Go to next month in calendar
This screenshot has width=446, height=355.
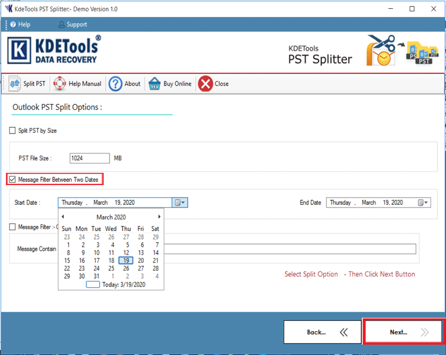point(160,217)
